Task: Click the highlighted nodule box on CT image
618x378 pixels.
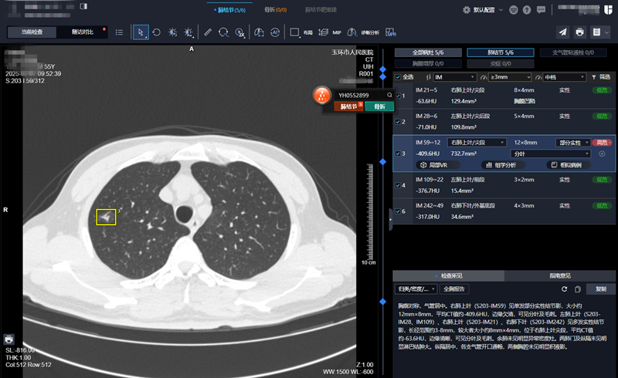Action: [106, 217]
